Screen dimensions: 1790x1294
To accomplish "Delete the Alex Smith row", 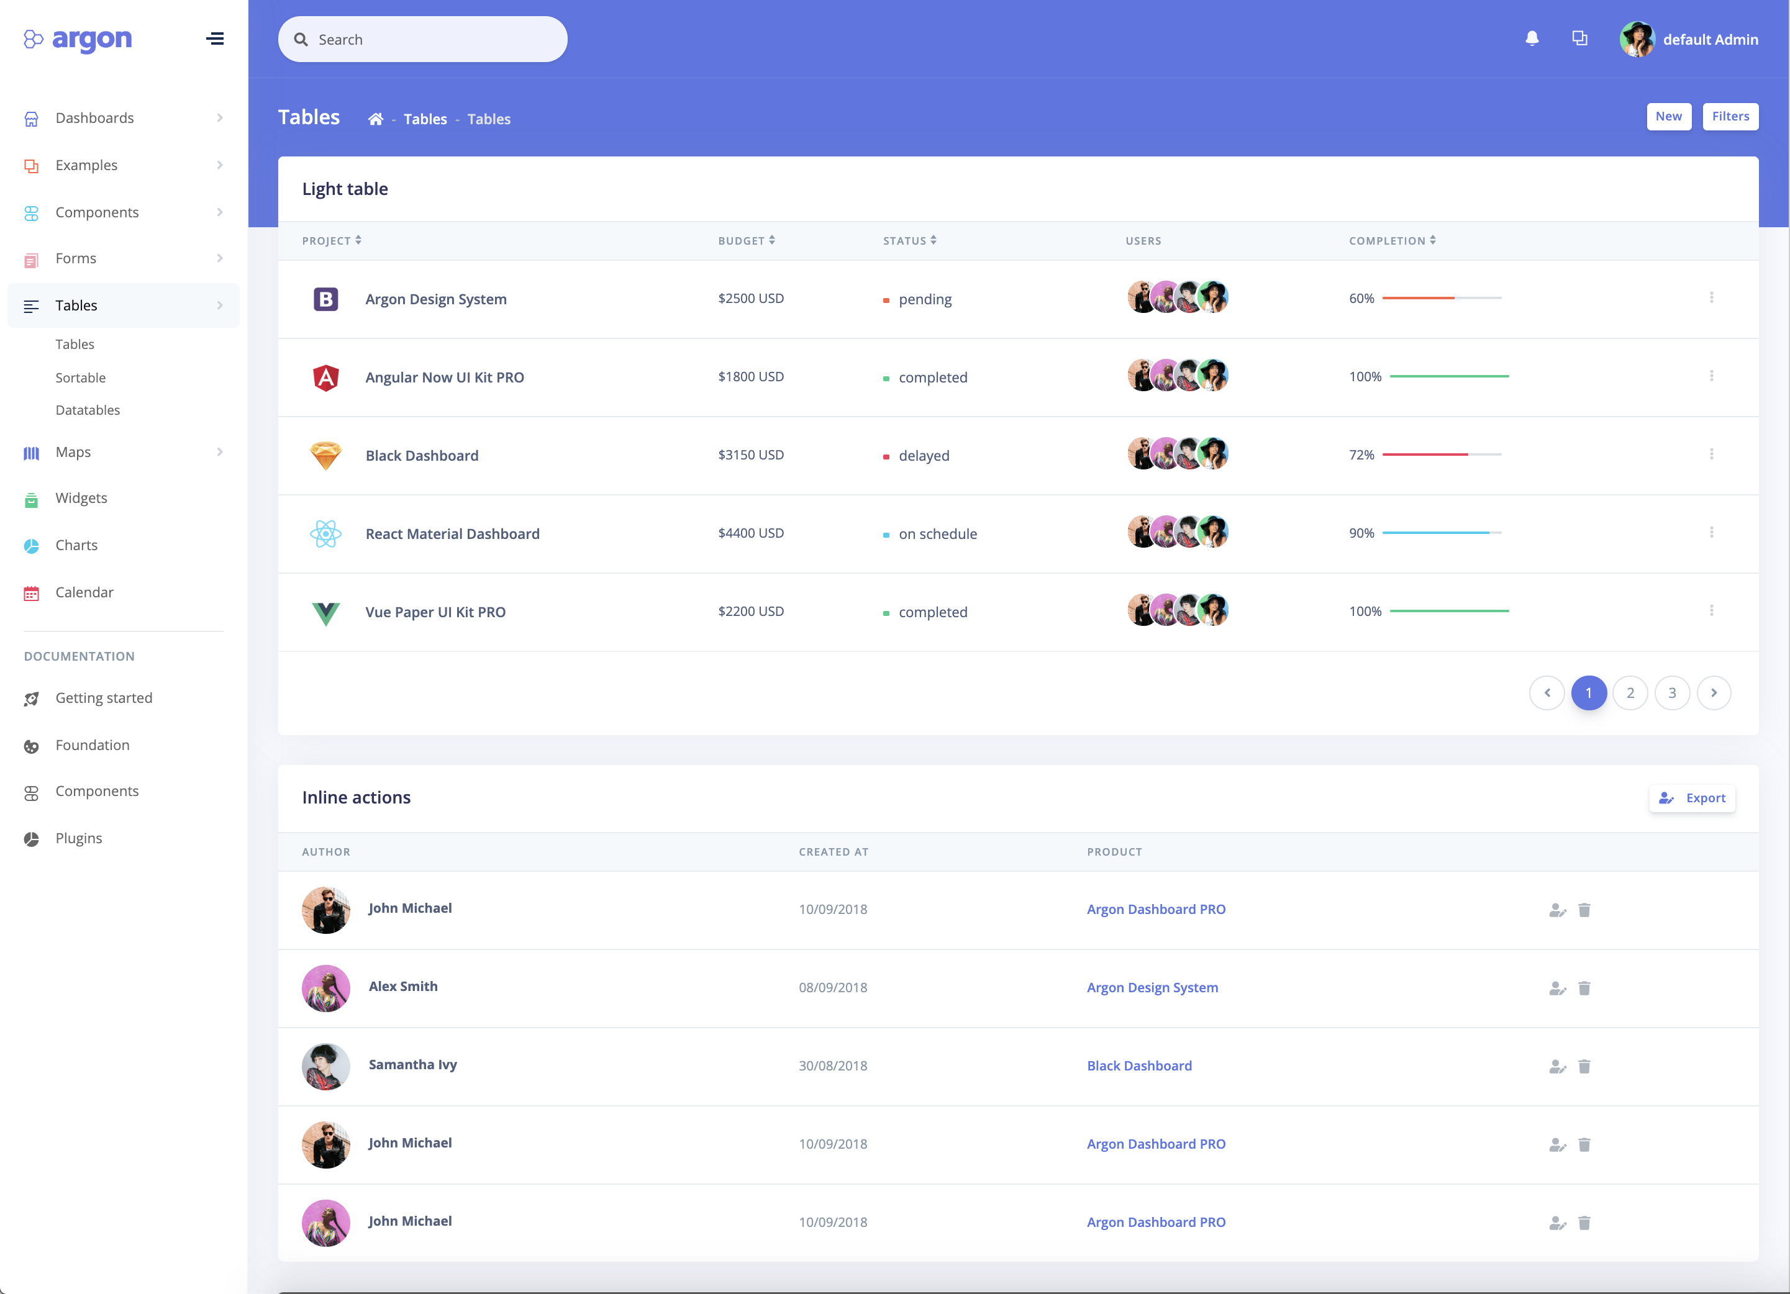I will tap(1584, 988).
